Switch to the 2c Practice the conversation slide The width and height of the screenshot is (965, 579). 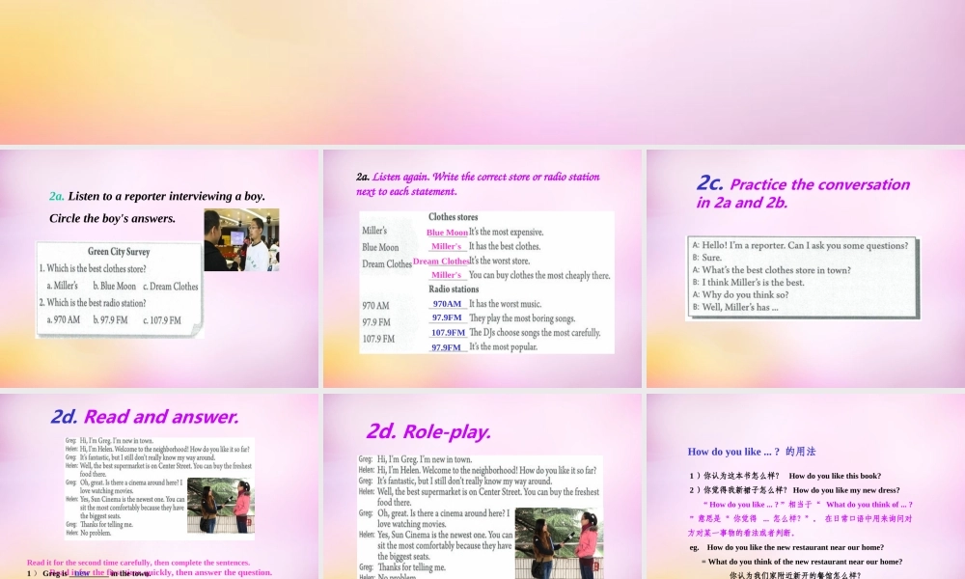click(x=804, y=193)
